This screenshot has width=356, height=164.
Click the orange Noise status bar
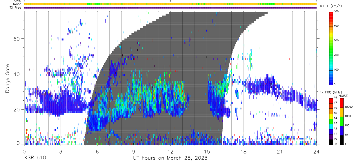(x=170, y=4)
